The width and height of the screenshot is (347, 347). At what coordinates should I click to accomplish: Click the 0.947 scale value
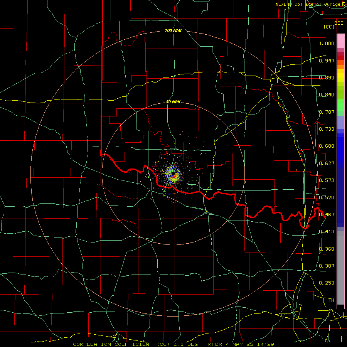(x=327, y=61)
